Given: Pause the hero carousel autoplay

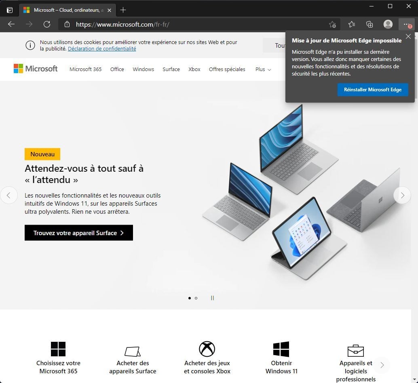Looking at the screenshot, I should coord(212,298).
